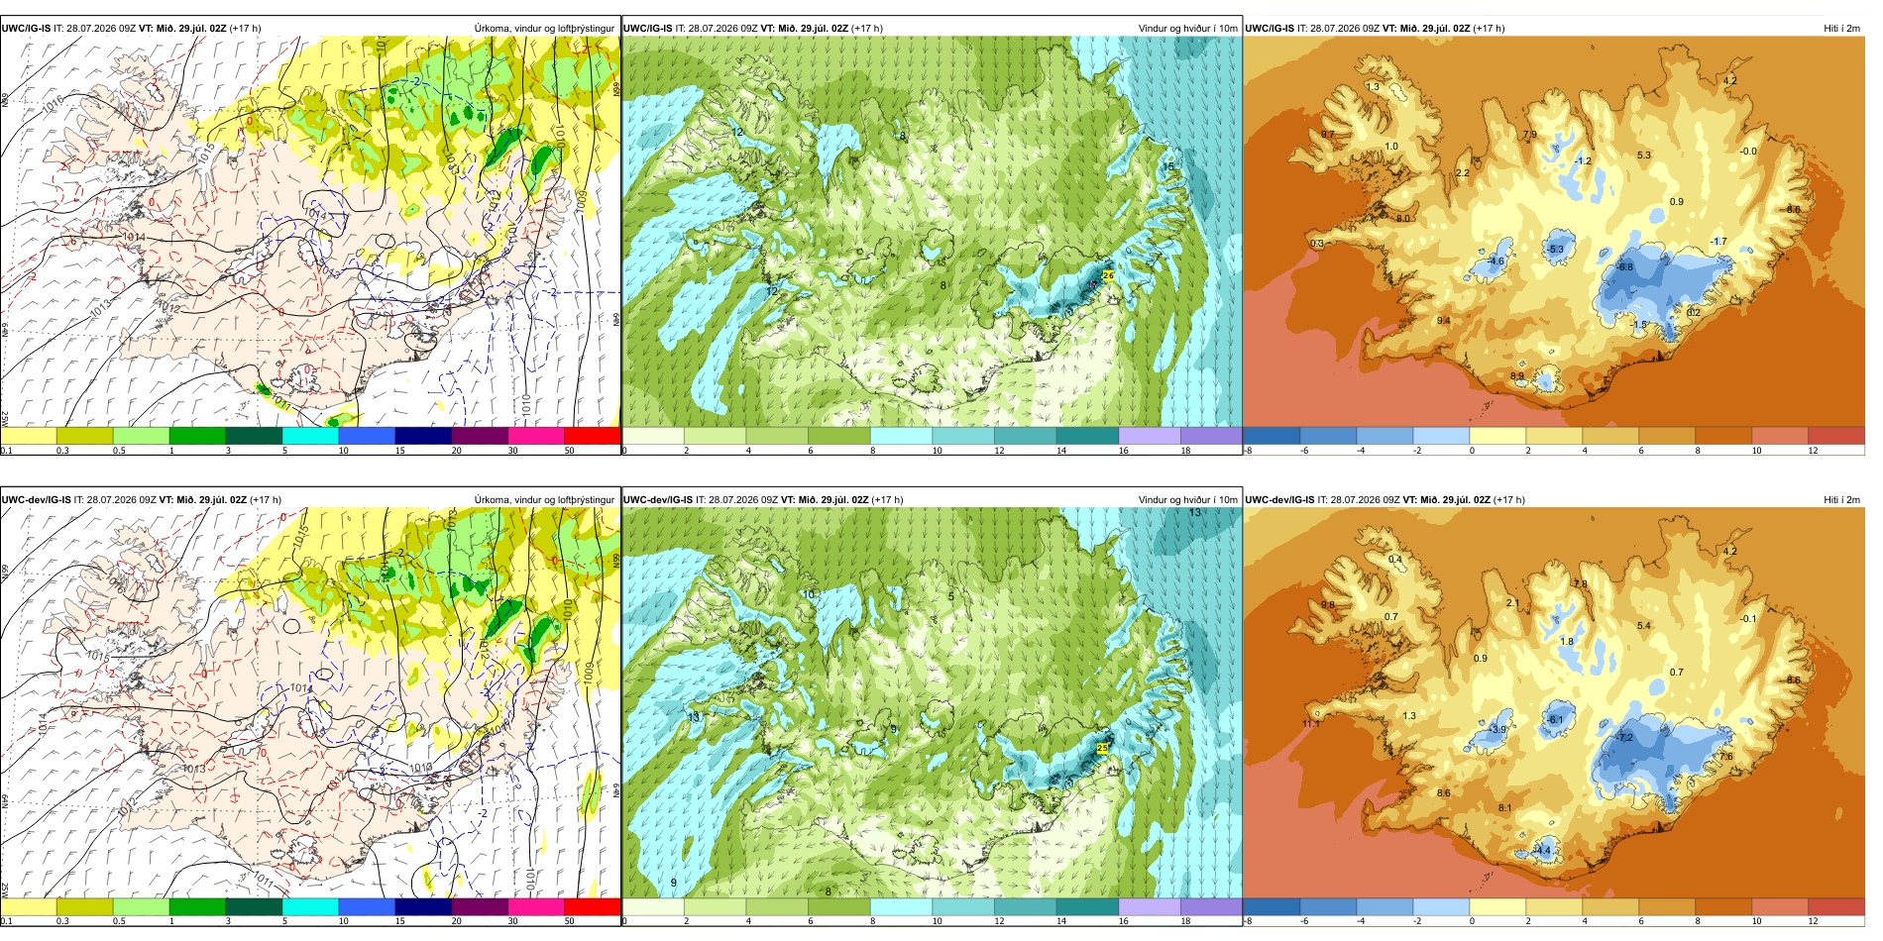Pick the magenta 30 swatch in bottom precipitation legend
Screen dimensions: 1883x941
[x=535, y=905]
